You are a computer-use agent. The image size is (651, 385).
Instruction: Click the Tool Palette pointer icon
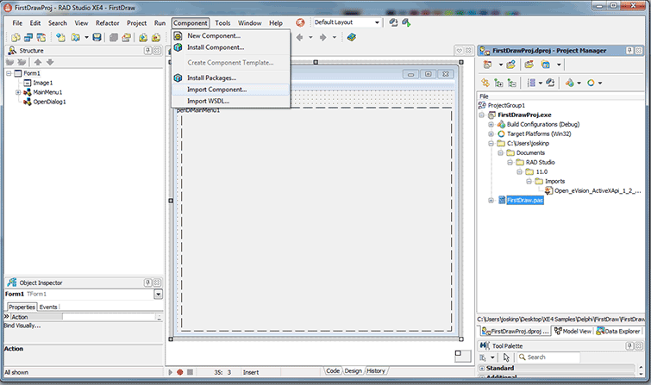508,357
